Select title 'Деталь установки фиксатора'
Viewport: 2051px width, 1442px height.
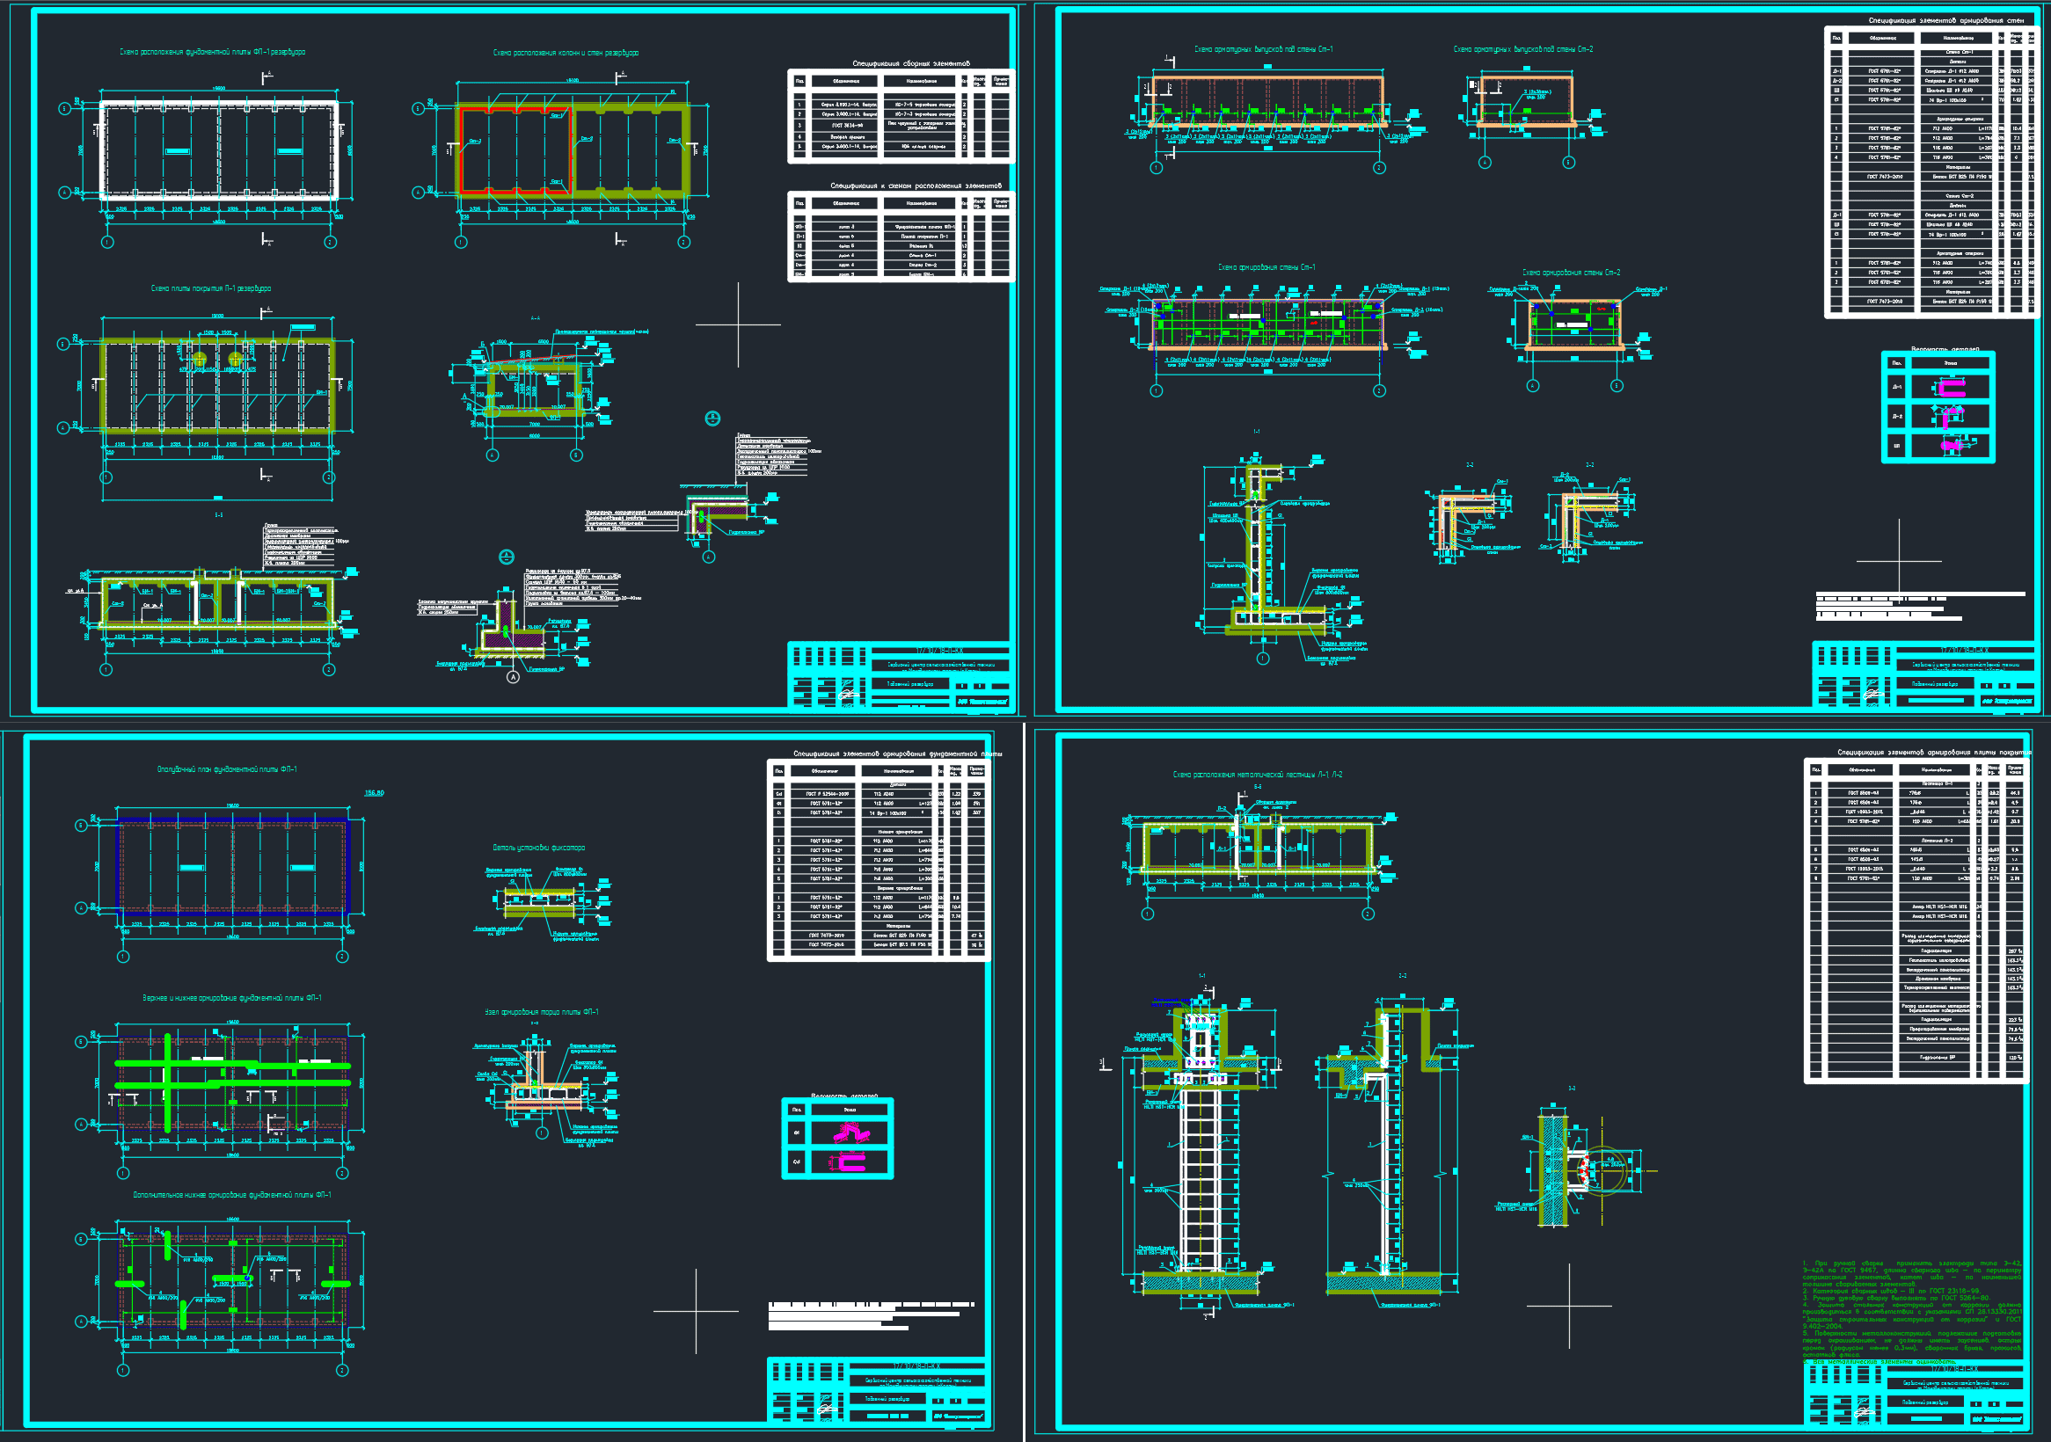(538, 848)
